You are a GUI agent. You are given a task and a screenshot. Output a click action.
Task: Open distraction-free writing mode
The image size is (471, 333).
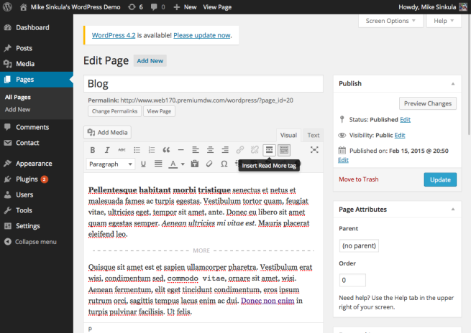pyautogui.click(x=314, y=149)
